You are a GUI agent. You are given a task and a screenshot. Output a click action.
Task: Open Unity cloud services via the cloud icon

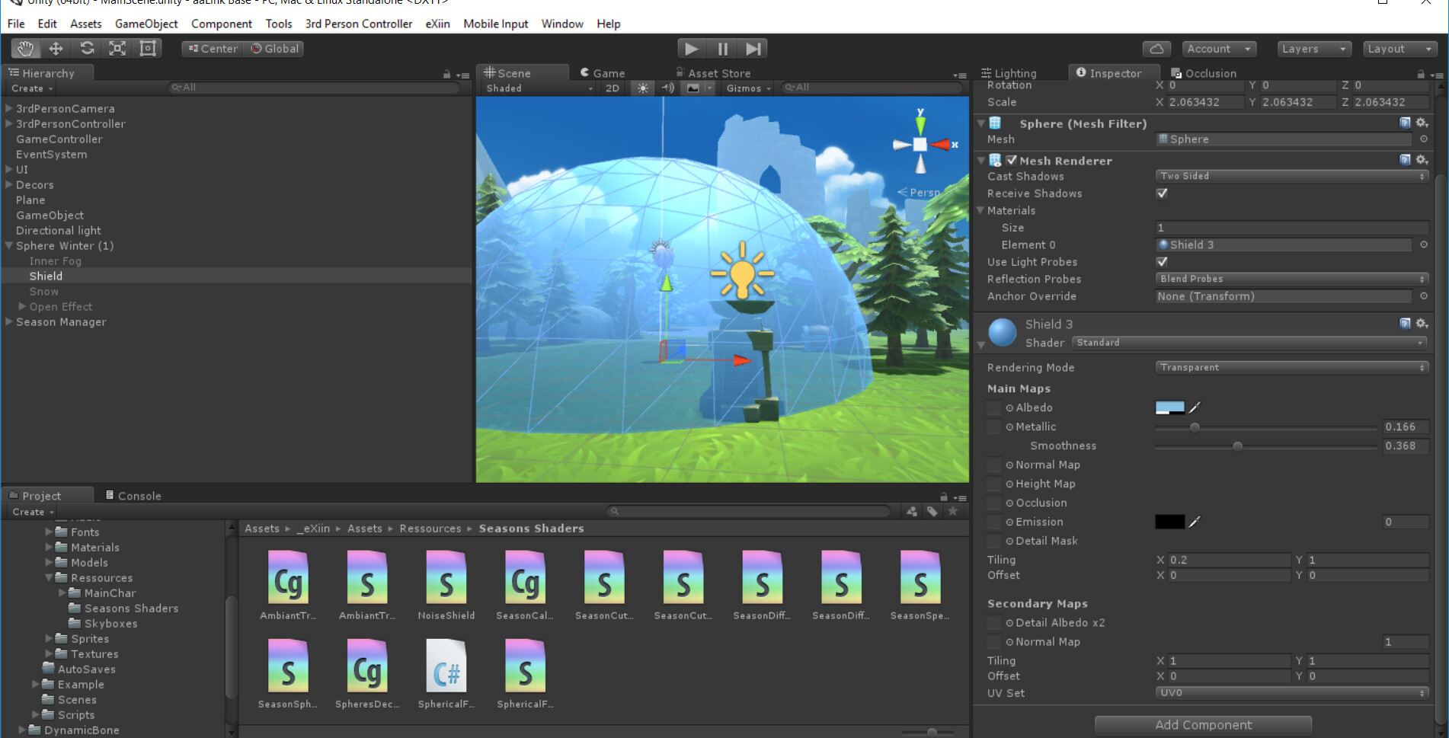[1156, 48]
